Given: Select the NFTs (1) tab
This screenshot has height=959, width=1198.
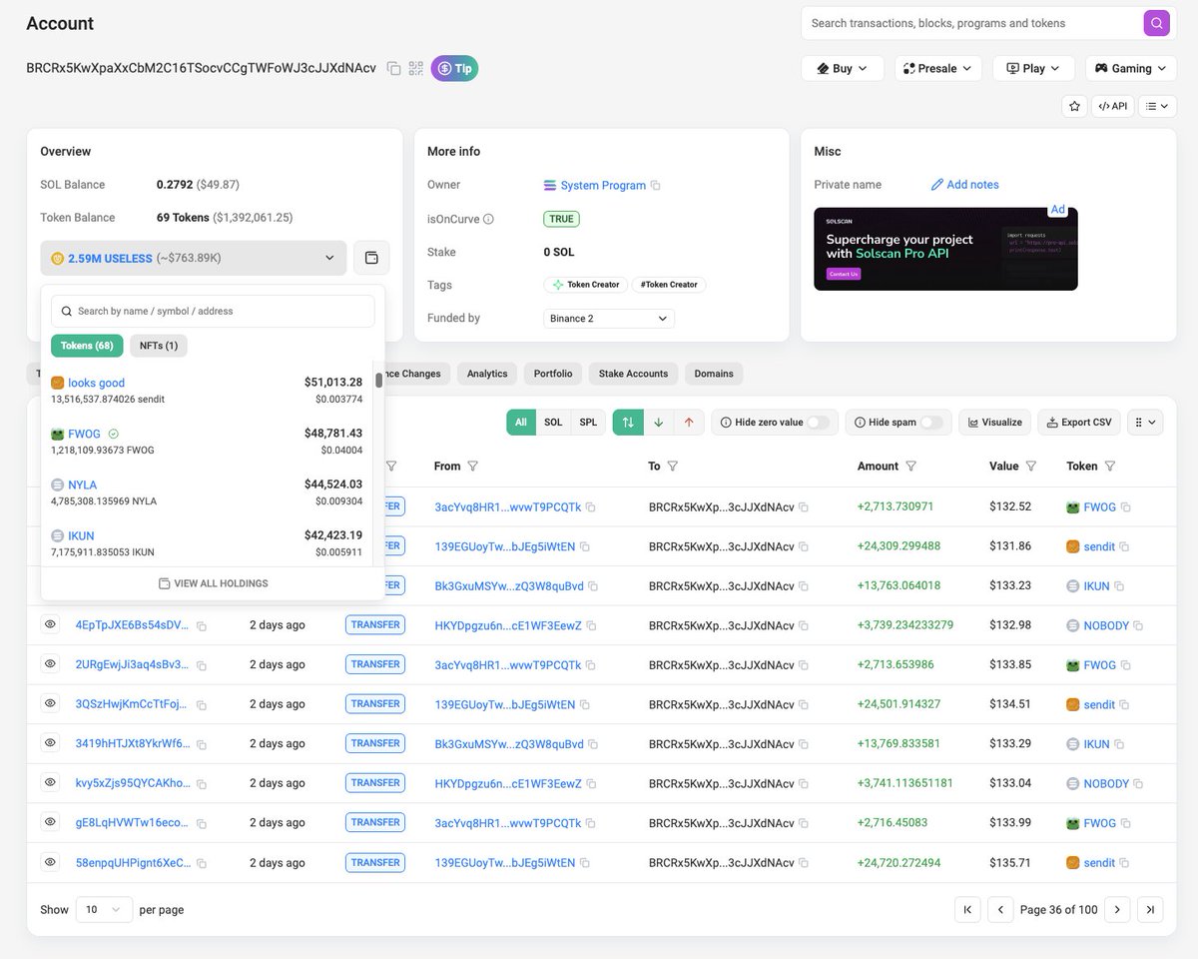Looking at the screenshot, I should click(x=159, y=346).
